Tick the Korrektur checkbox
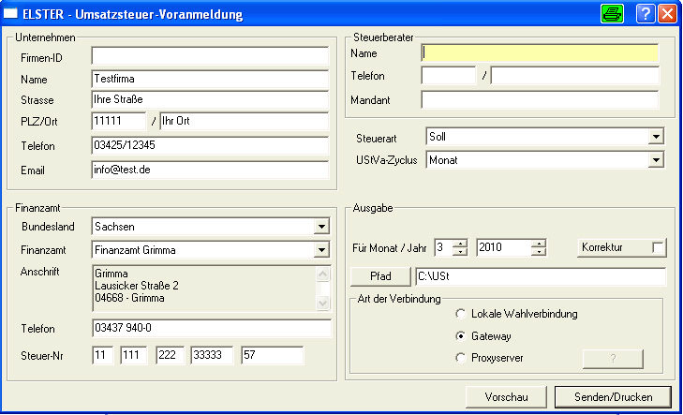This screenshot has height=415, width=683. 658,247
